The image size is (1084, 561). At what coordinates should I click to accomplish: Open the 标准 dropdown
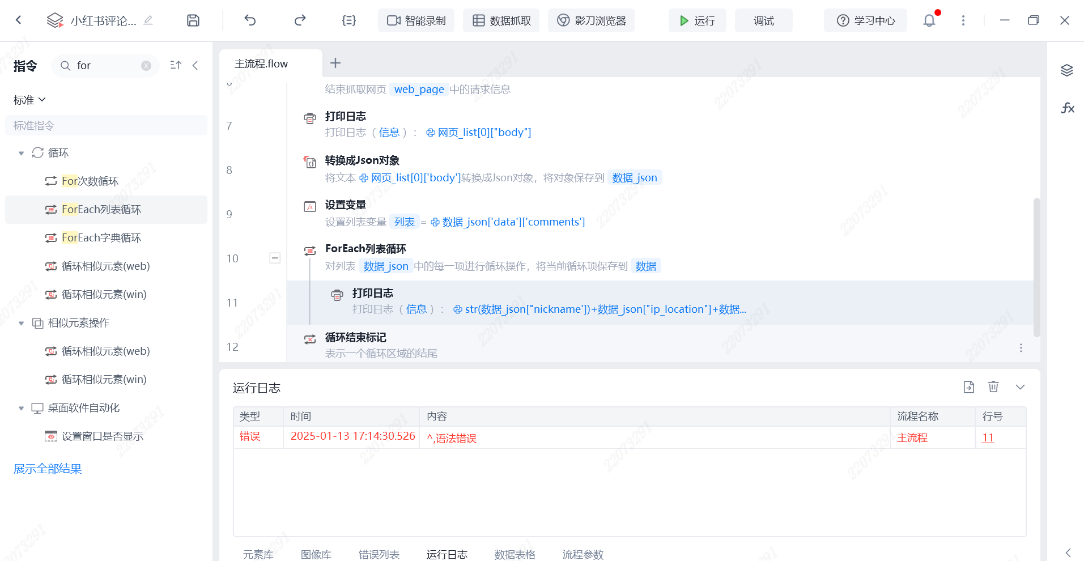point(29,100)
